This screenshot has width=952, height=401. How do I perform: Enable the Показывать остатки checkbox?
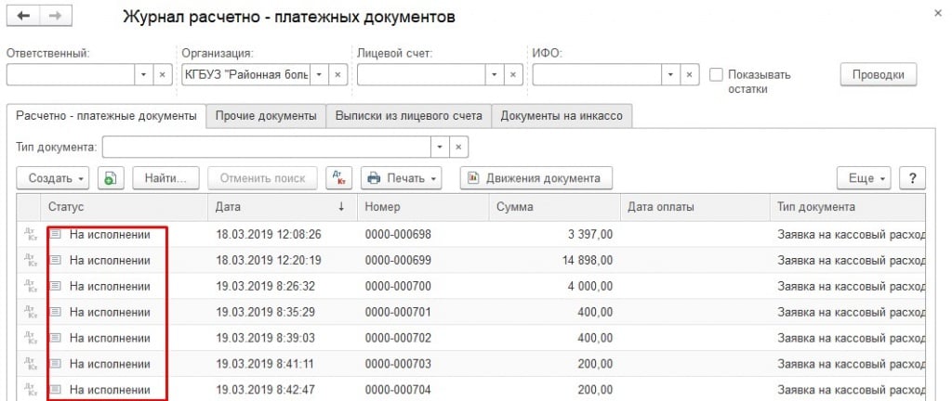click(717, 74)
